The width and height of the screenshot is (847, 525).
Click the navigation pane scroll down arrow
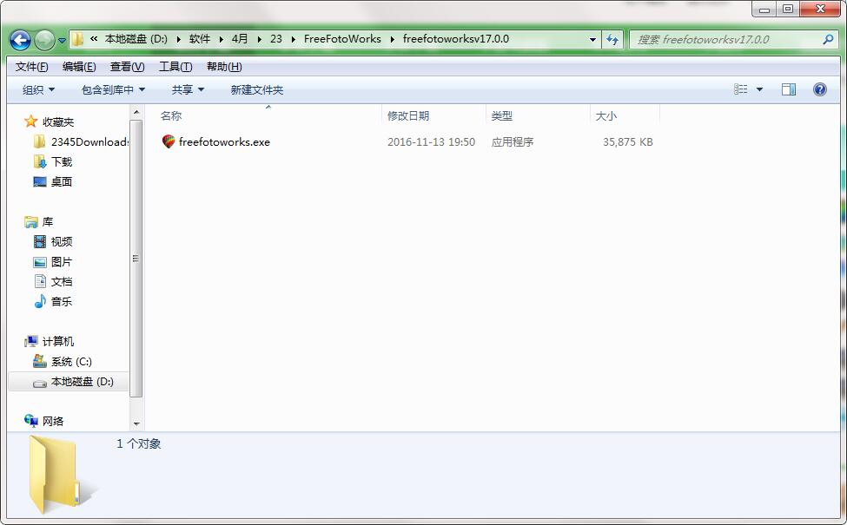pyautogui.click(x=136, y=424)
